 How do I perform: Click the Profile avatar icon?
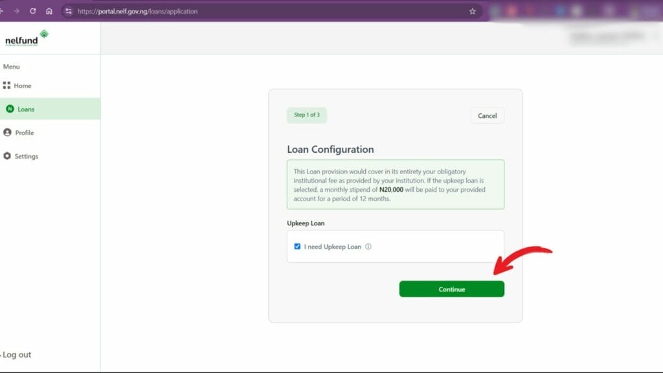[x=7, y=132]
